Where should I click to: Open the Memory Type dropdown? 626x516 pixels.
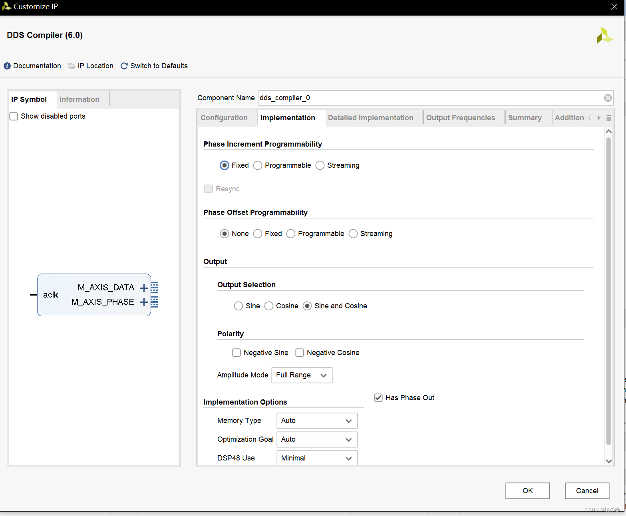[x=317, y=421]
